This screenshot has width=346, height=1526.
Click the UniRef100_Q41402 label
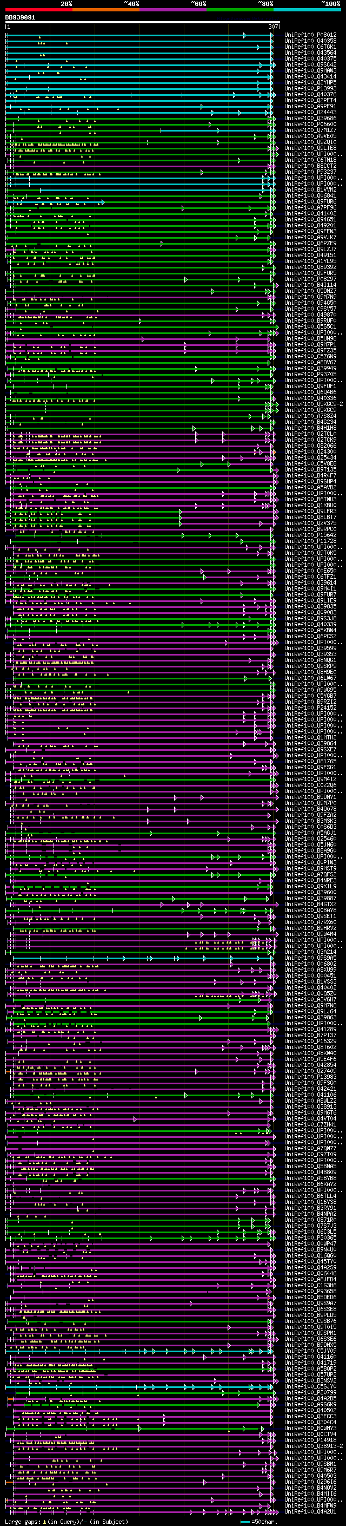point(310,213)
